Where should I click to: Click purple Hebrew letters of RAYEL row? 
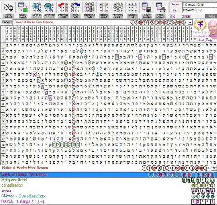point(203,201)
